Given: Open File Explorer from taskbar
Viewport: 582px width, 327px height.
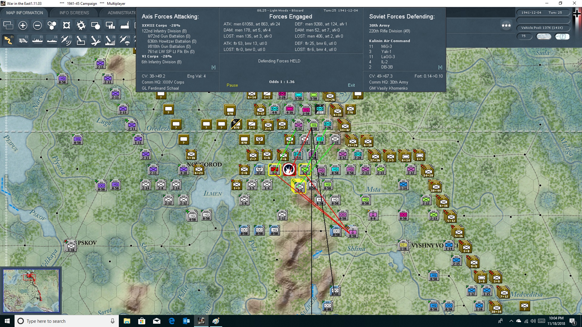Looking at the screenshot, I should coord(127,321).
